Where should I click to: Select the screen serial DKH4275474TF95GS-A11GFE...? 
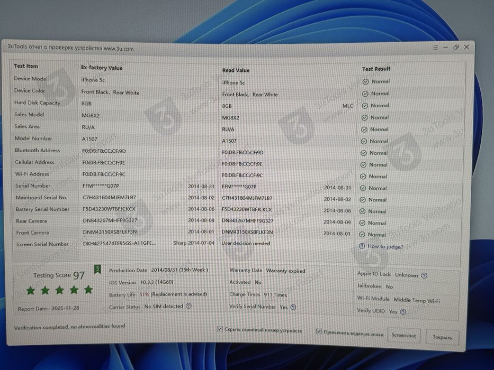[x=119, y=243]
